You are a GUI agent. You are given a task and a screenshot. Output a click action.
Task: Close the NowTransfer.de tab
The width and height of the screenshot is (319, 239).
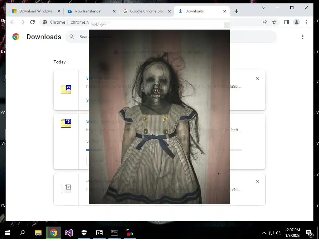[114, 11]
